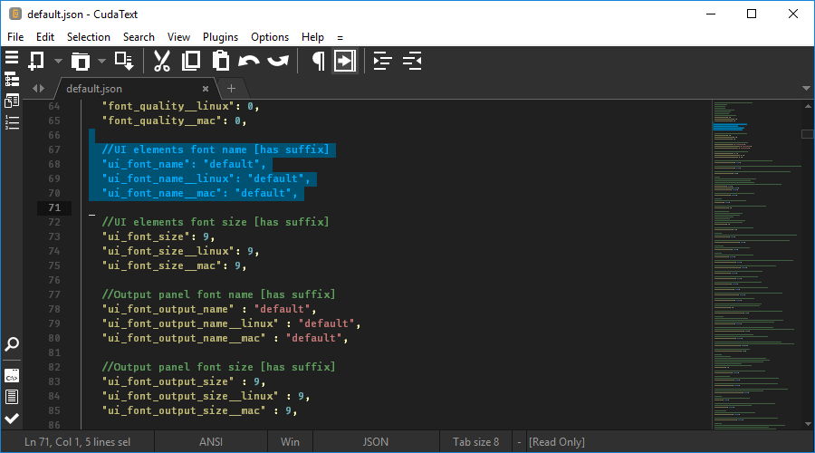Close the default.json tab

click(206, 89)
